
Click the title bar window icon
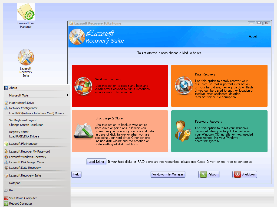(71, 23)
